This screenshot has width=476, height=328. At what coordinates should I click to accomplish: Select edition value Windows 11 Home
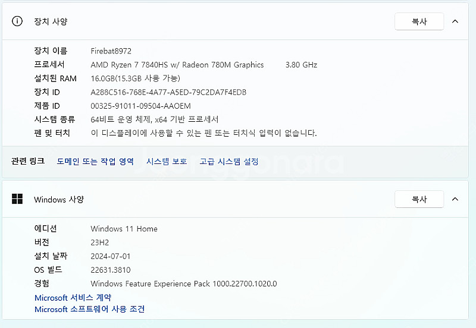[x=124, y=229]
